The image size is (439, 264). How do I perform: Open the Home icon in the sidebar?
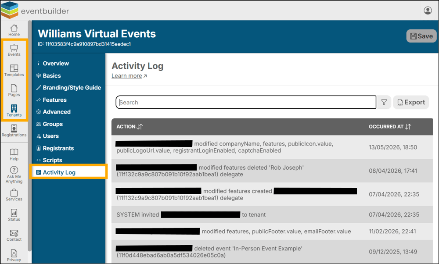click(x=14, y=30)
